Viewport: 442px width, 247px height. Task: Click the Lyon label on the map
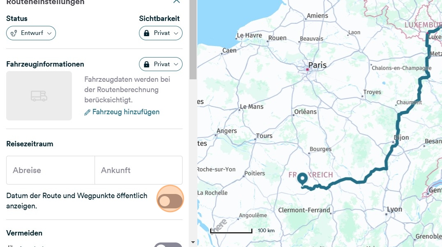click(x=394, y=209)
